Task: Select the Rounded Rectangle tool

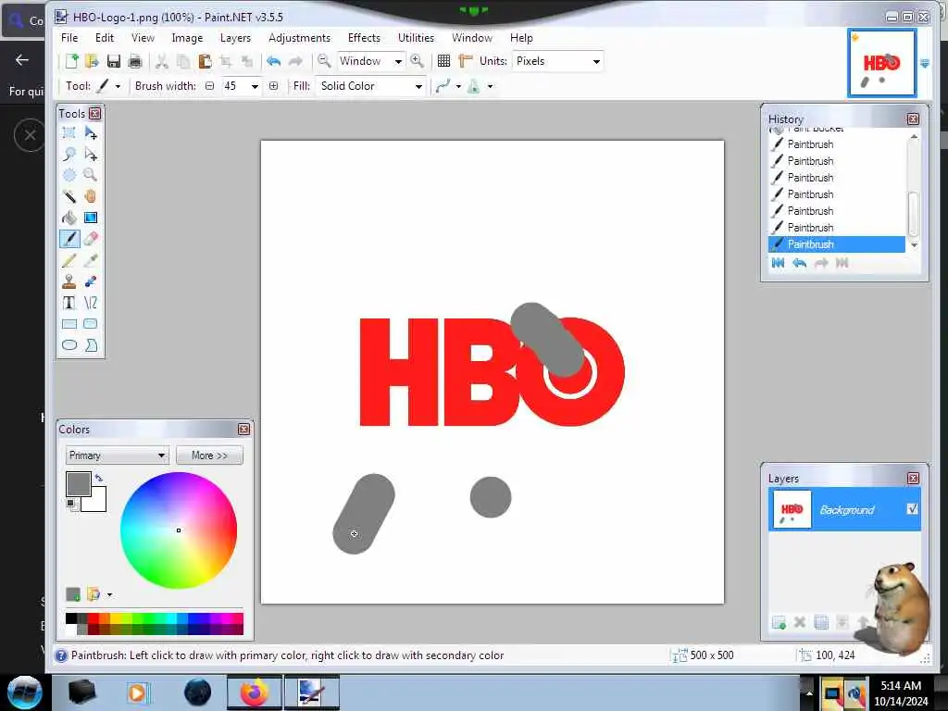Action: [x=91, y=324]
